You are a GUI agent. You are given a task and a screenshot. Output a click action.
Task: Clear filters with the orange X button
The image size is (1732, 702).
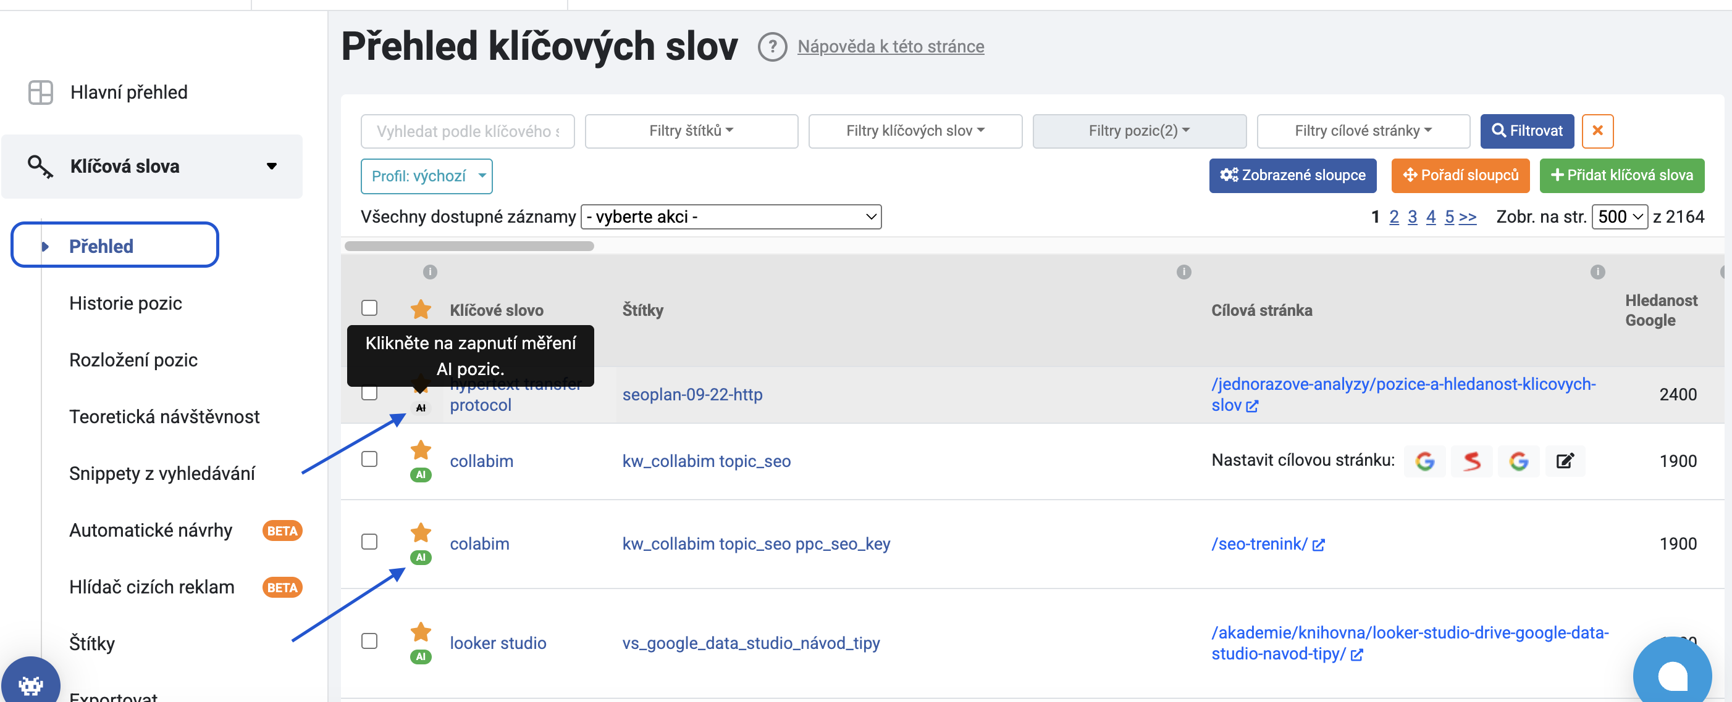click(x=1597, y=130)
